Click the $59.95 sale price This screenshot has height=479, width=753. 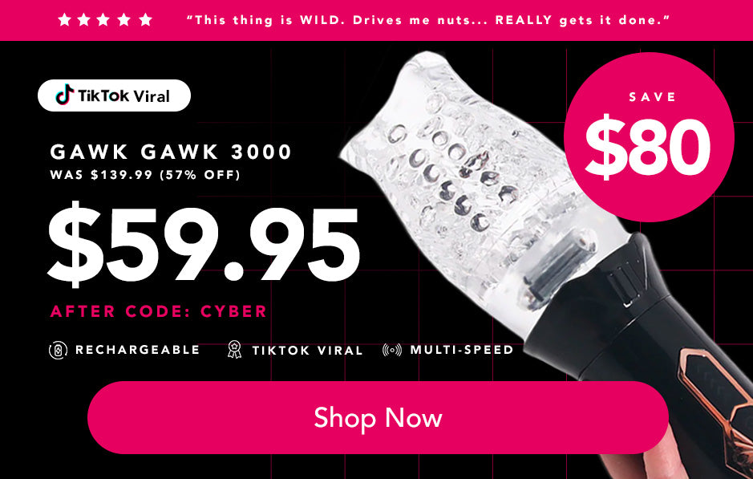pyautogui.click(x=204, y=244)
